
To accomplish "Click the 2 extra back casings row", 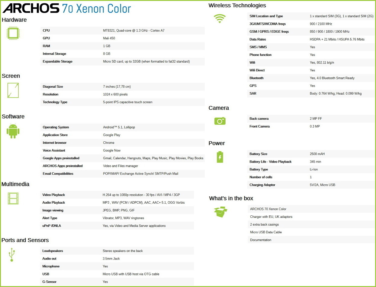I will [x=311, y=224].
